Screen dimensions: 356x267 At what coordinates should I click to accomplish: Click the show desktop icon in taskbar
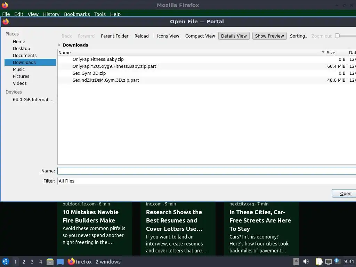pos(60,262)
